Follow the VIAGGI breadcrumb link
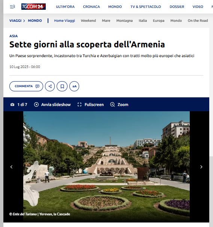The height and width of the screenshot is (227, 213). [x=15, y=21]
